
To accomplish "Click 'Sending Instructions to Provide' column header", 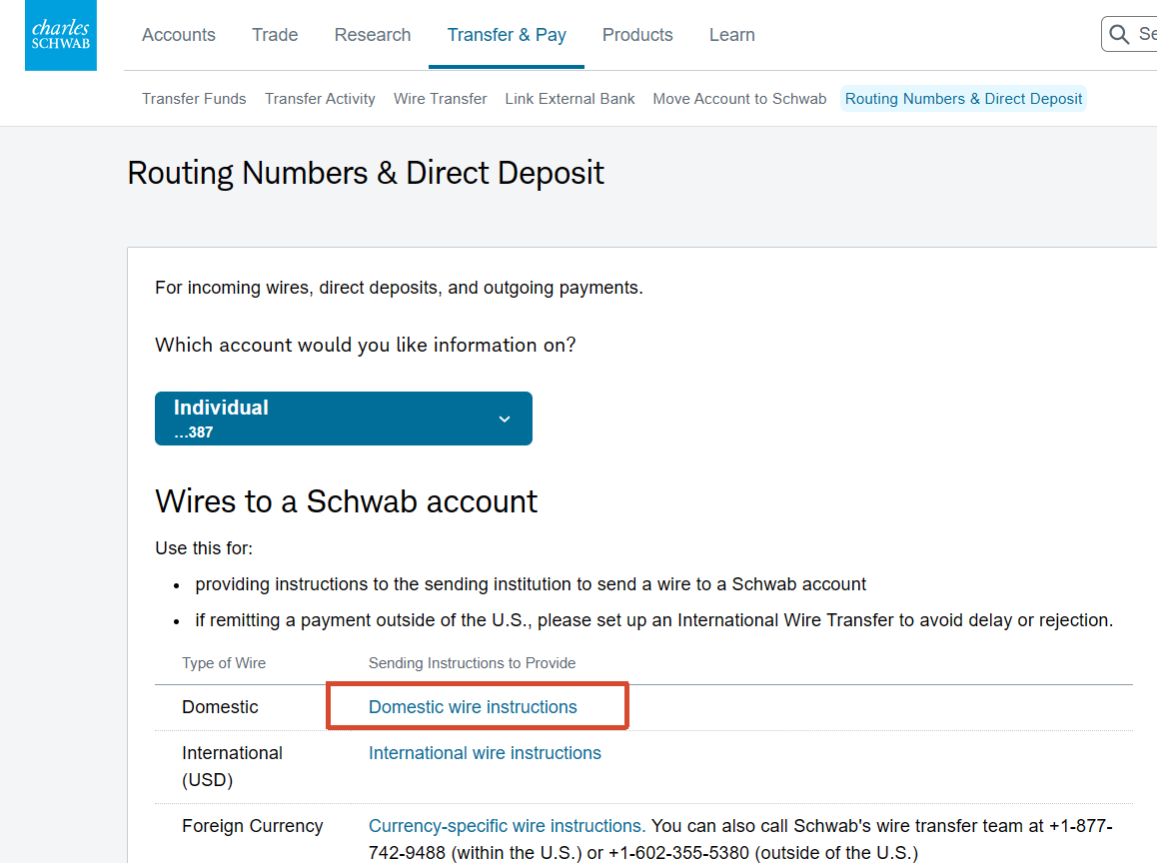I will click(473, 663).
